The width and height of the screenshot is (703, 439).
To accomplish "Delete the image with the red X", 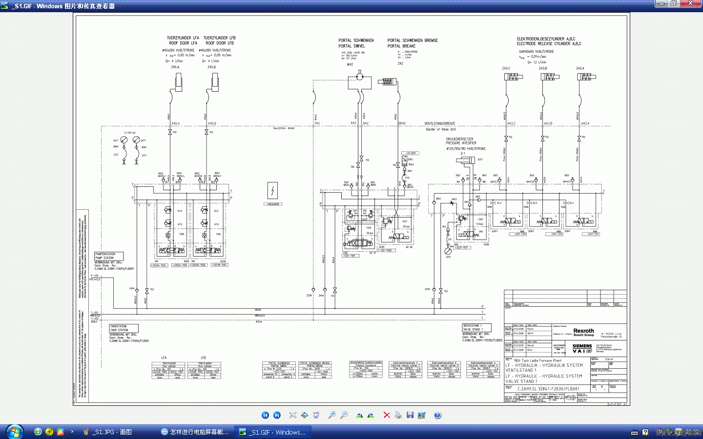I will pyautogui.click(x=387, y=415).
